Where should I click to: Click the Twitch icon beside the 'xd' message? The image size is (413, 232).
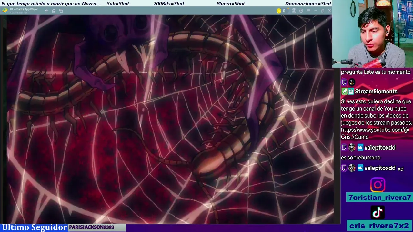[344, 168]
